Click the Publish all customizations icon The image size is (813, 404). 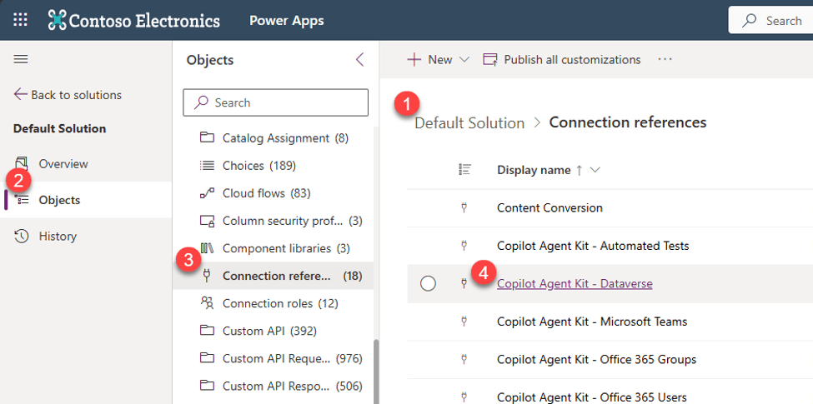(x=490, y=60)
